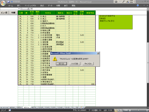The width and height of the screenshot is (149, 112).
Task: Switch to the LSUR sheet tab
Action: [41, 108]
